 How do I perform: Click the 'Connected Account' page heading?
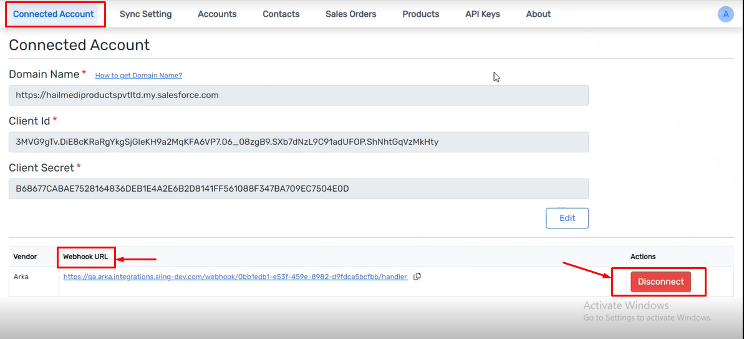tap(79, 45)
